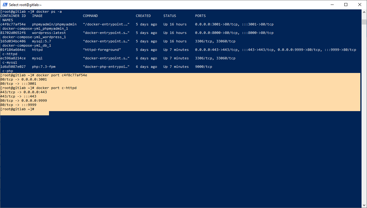367x208 pixels.
Task: Maximize the terminal window
Action: coord(346,5)
